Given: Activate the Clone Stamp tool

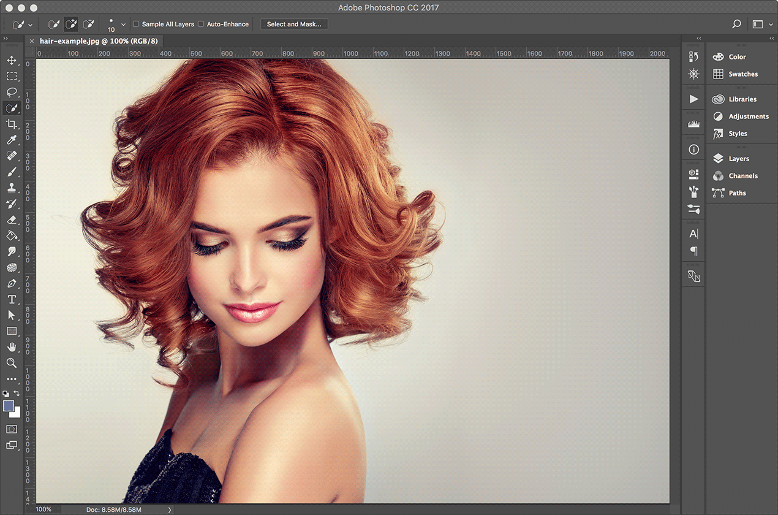Looking at the screenshot, I should [x=12, y=188].
